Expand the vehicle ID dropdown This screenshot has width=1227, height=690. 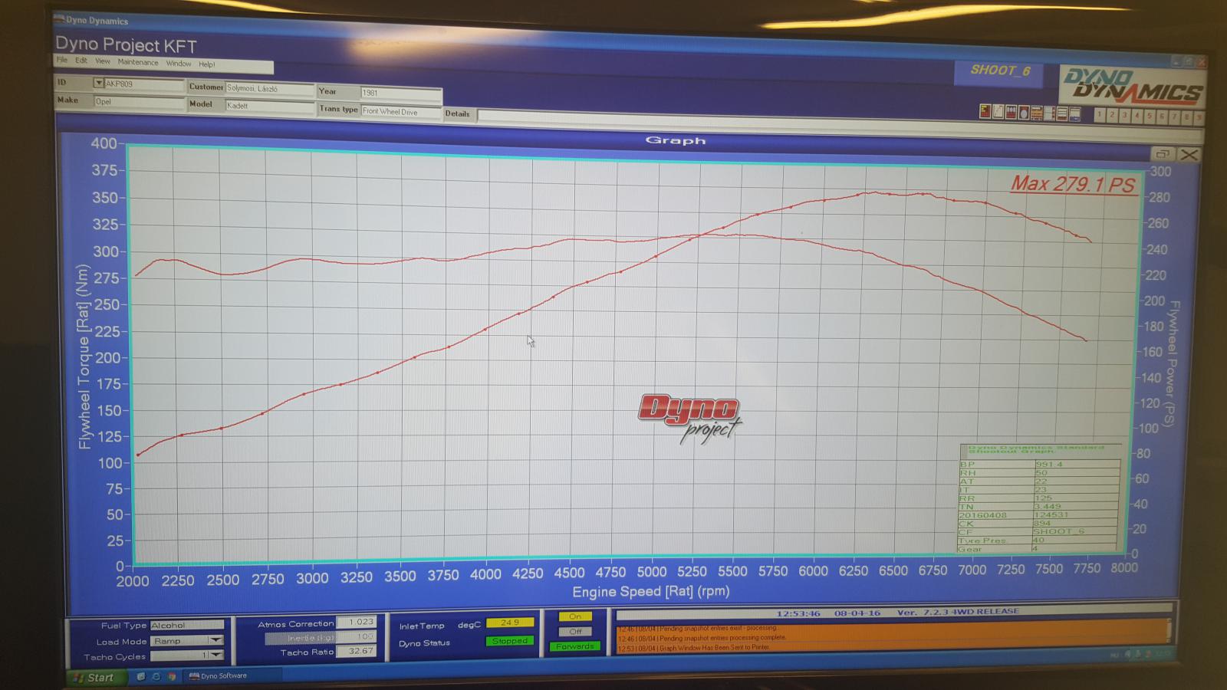[99, 83]
